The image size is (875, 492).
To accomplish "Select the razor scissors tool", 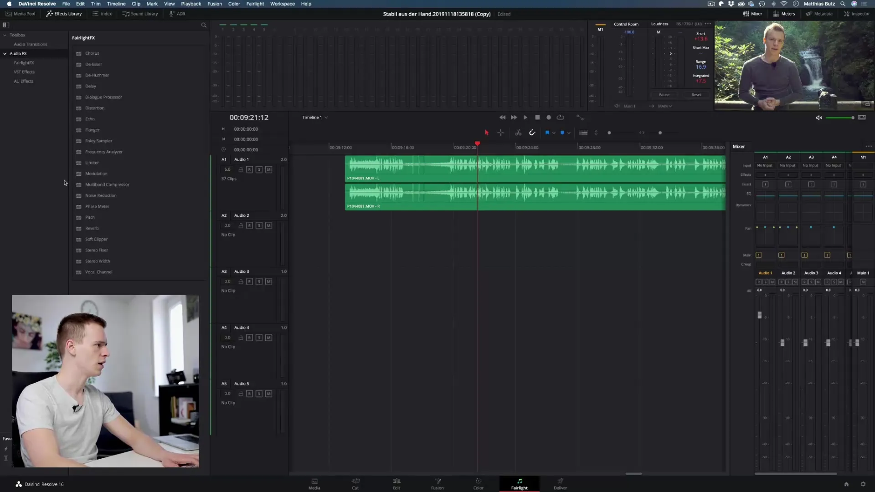I will coord(518,133).
